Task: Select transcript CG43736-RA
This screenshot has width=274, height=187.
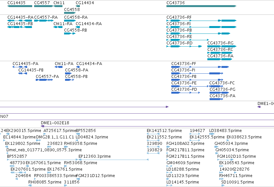Action: point(220,59)
